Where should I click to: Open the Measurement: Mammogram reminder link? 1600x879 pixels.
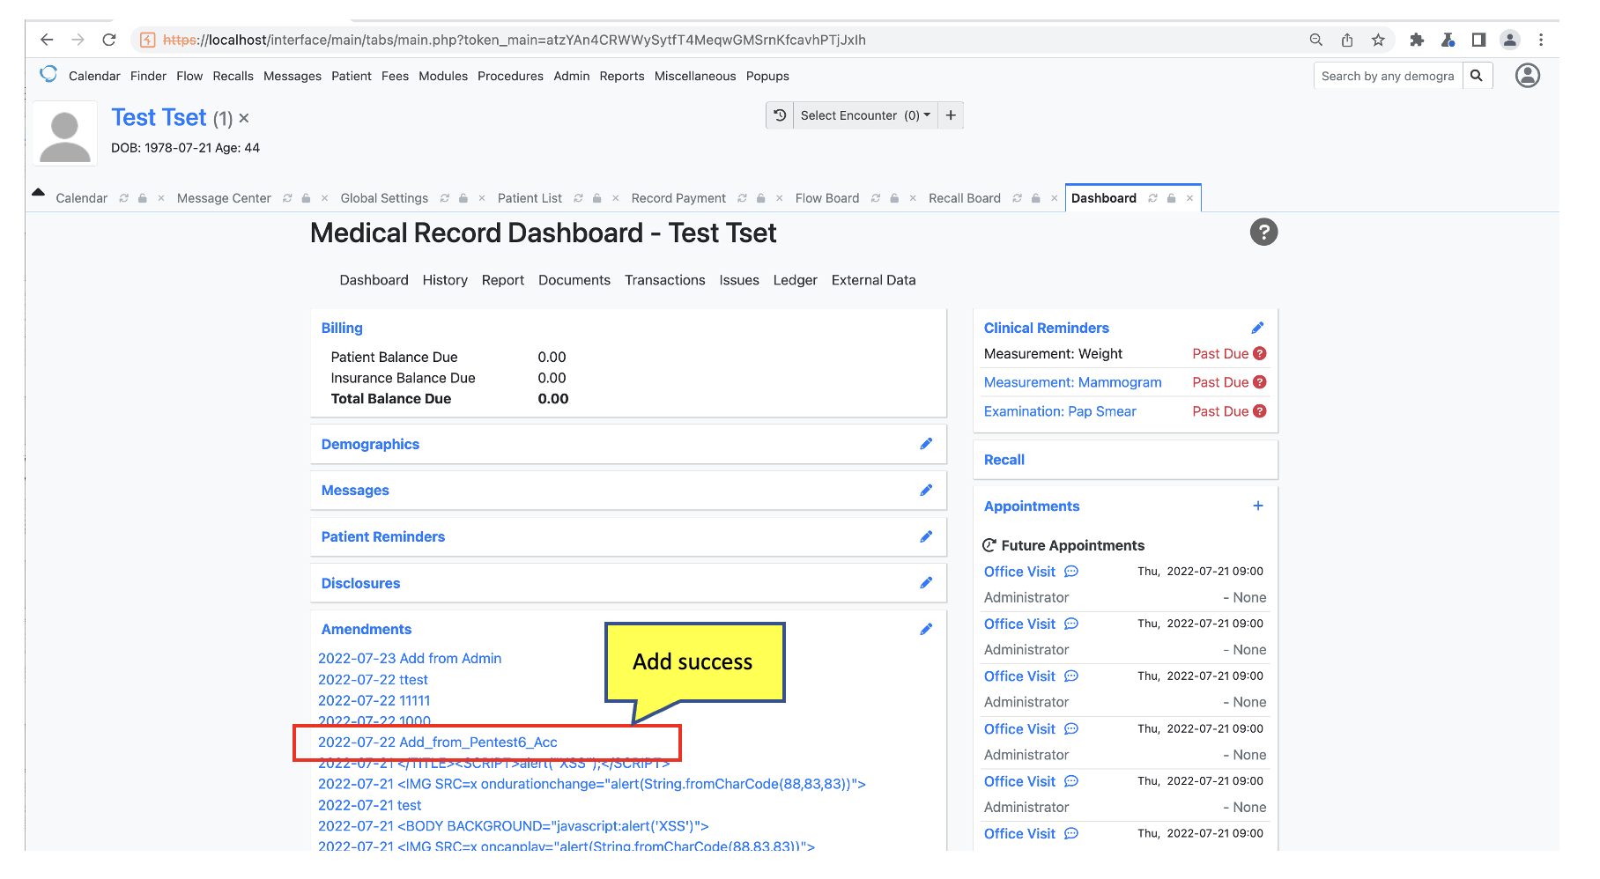pos(1073,382)
